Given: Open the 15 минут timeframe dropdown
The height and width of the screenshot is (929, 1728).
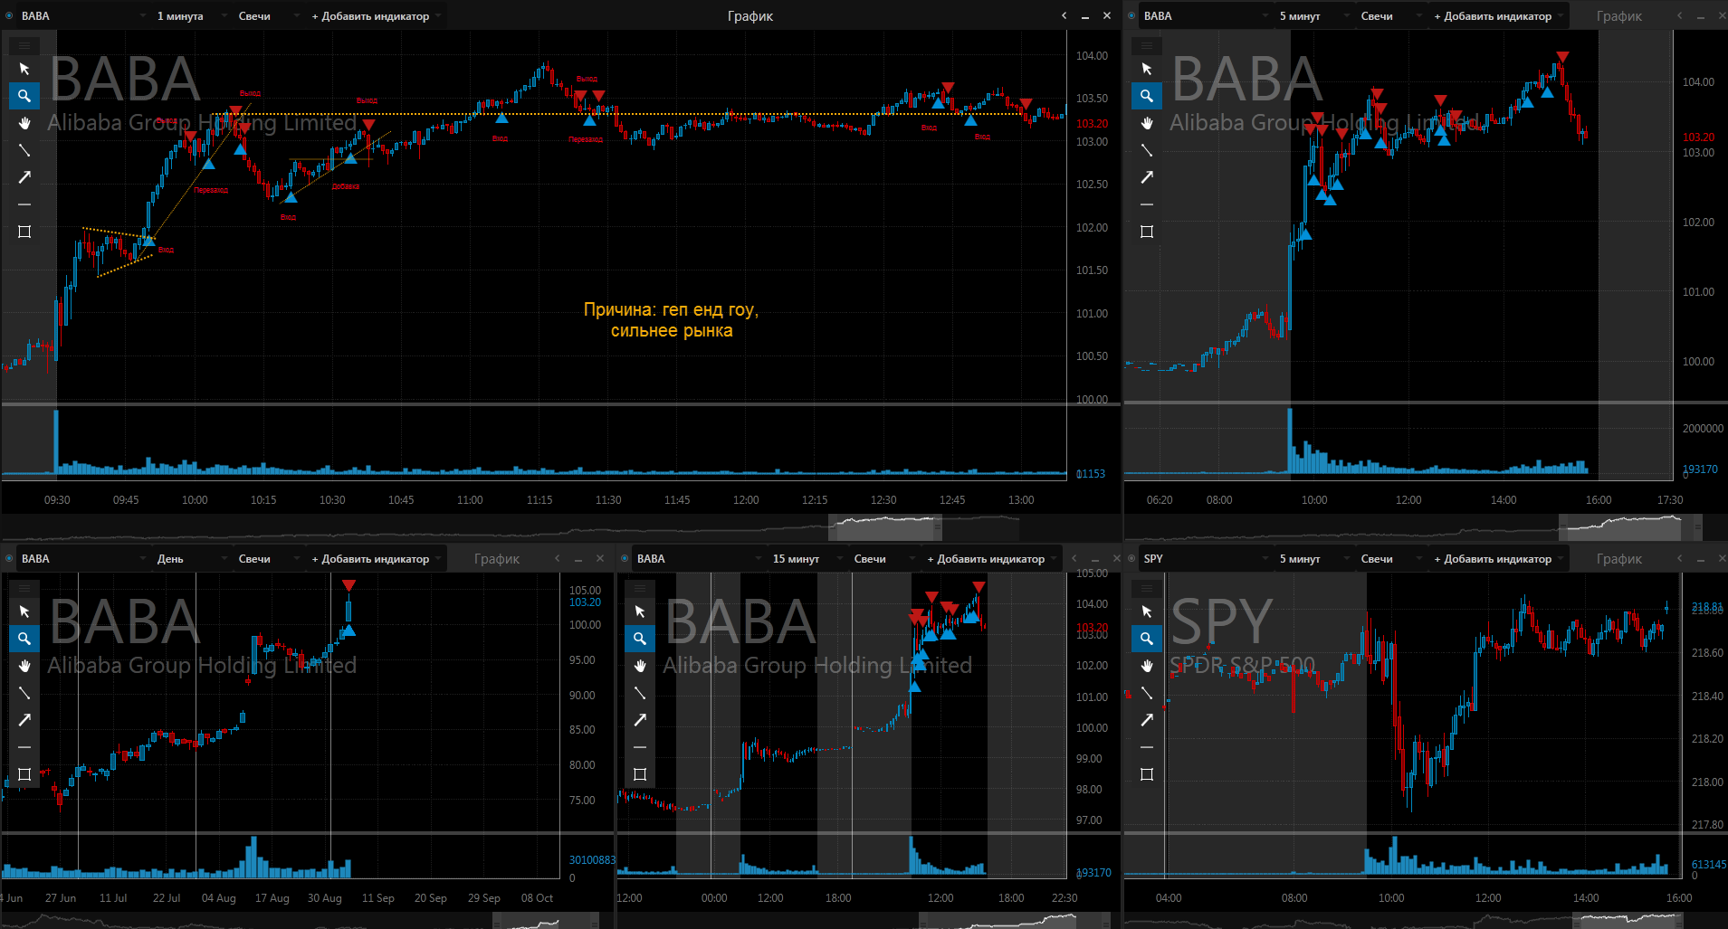Looking at the screenshot, I should [x=807, y=558].
